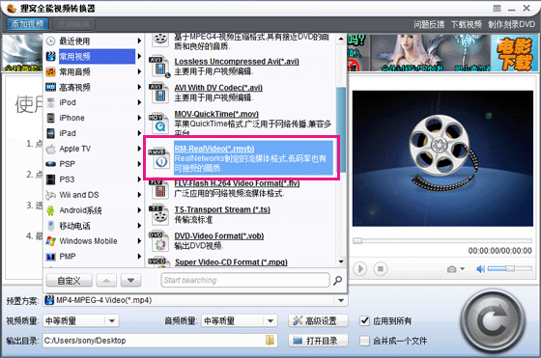Start conversion with the big round button

point(494,321)
